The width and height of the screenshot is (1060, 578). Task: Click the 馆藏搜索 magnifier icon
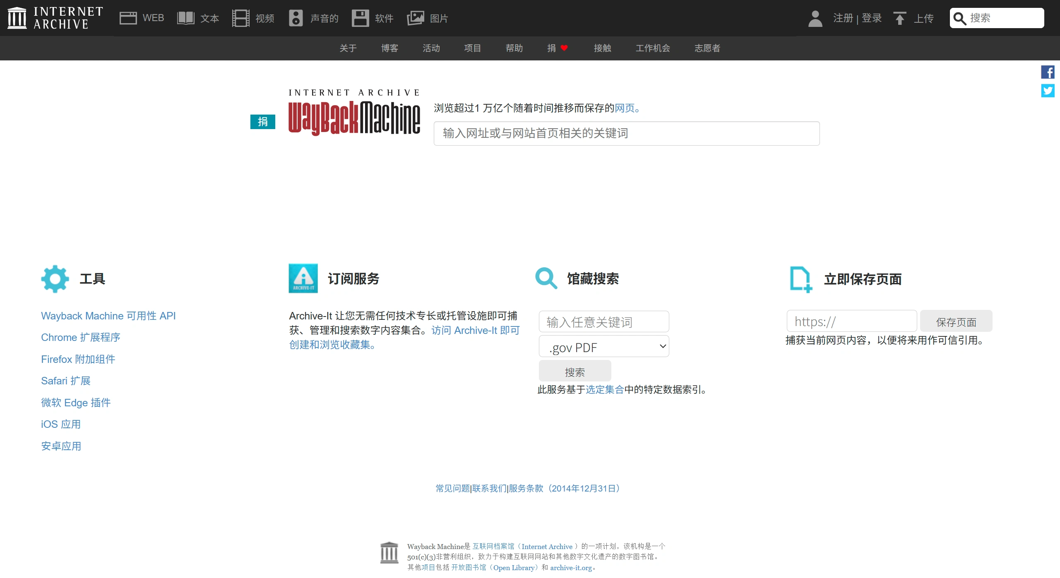pos(546,278)
